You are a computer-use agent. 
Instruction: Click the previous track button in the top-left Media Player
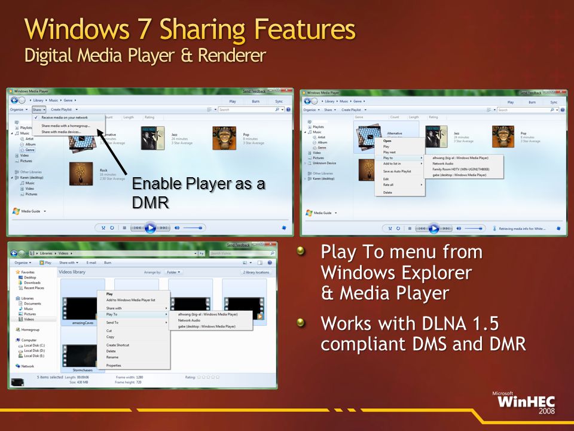coord(137,228)
